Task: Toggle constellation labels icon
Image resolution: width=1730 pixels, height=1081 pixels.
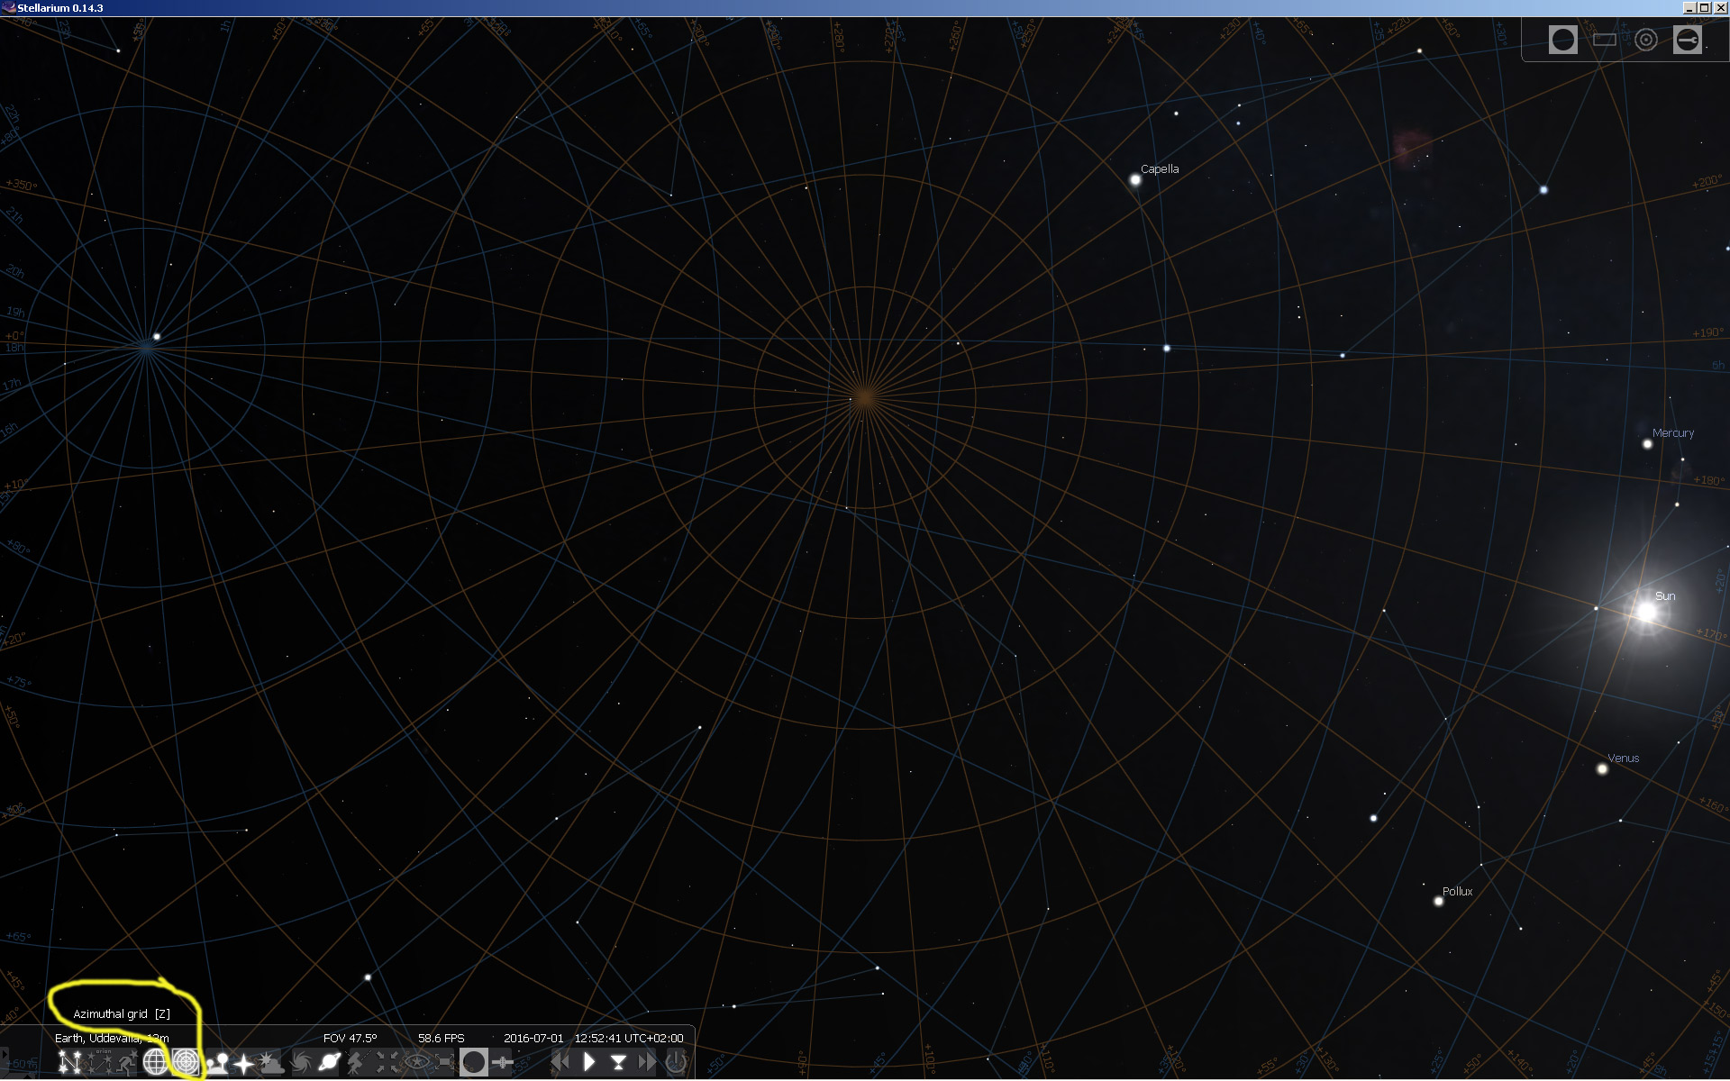Action: point(98,1062)
